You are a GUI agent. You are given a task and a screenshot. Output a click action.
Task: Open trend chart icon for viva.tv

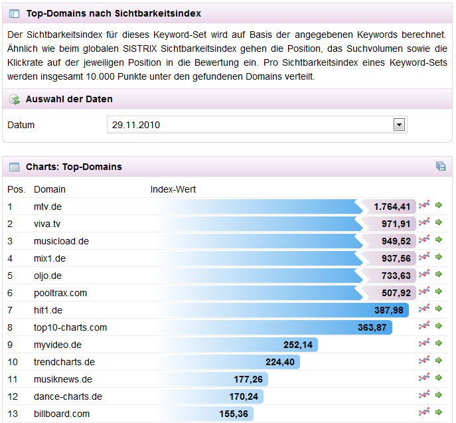[x=424, y=222]
